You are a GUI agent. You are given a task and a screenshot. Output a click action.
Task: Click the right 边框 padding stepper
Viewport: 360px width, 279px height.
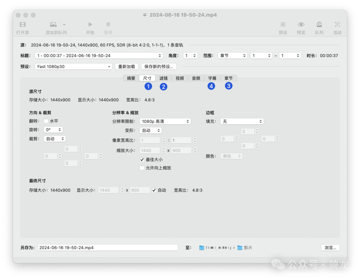coord(277,139)
